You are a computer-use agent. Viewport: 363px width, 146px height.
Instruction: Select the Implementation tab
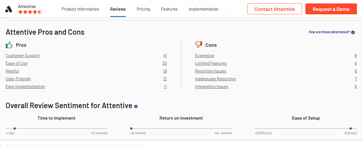(x=204, y=9)
